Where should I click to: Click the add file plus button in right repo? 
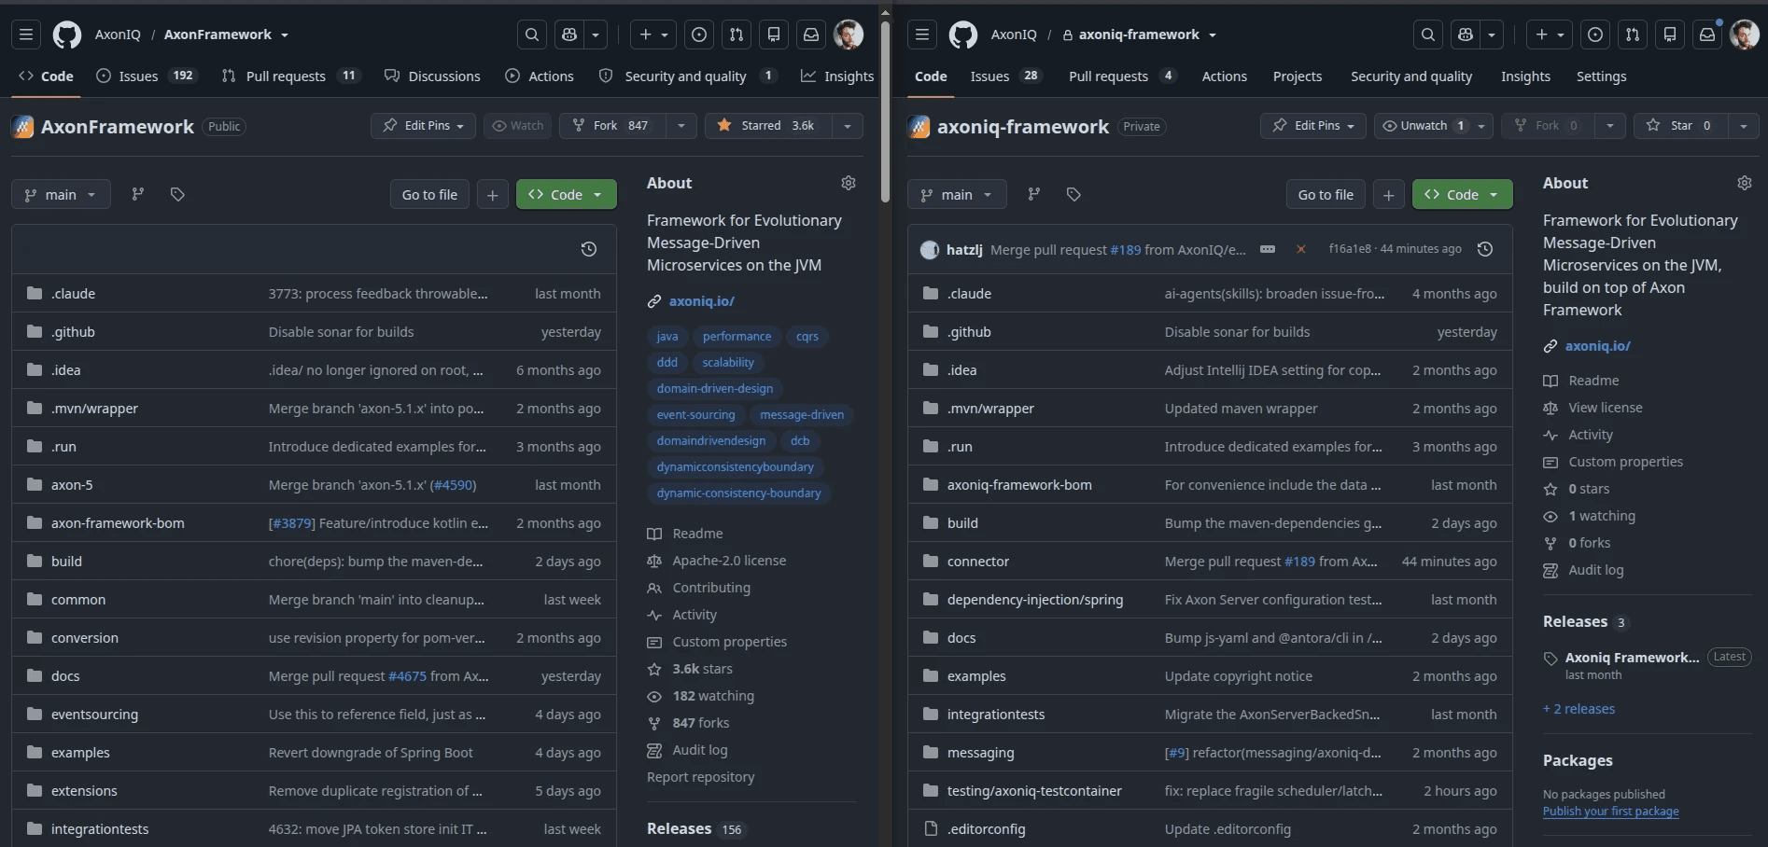(x=1389, y=194)
